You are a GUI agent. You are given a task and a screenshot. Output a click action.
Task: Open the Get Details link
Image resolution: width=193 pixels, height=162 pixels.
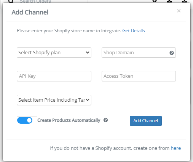tap(134, 31)
